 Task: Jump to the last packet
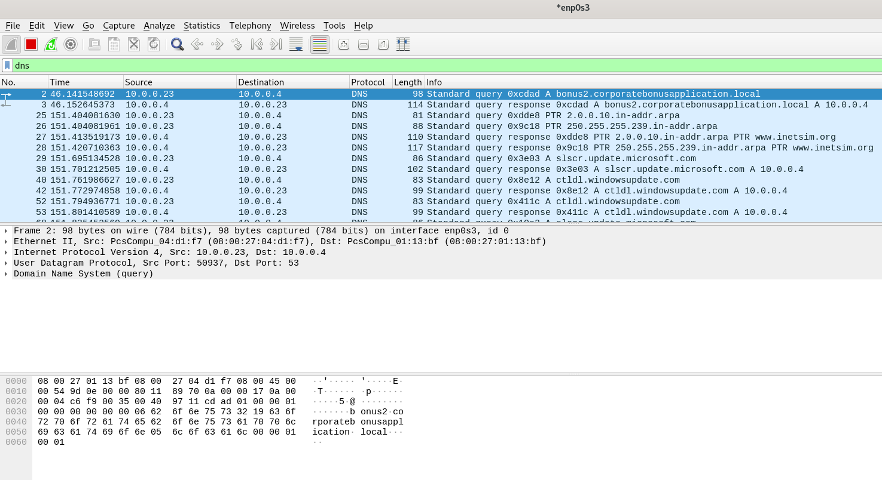pos(276,44)
